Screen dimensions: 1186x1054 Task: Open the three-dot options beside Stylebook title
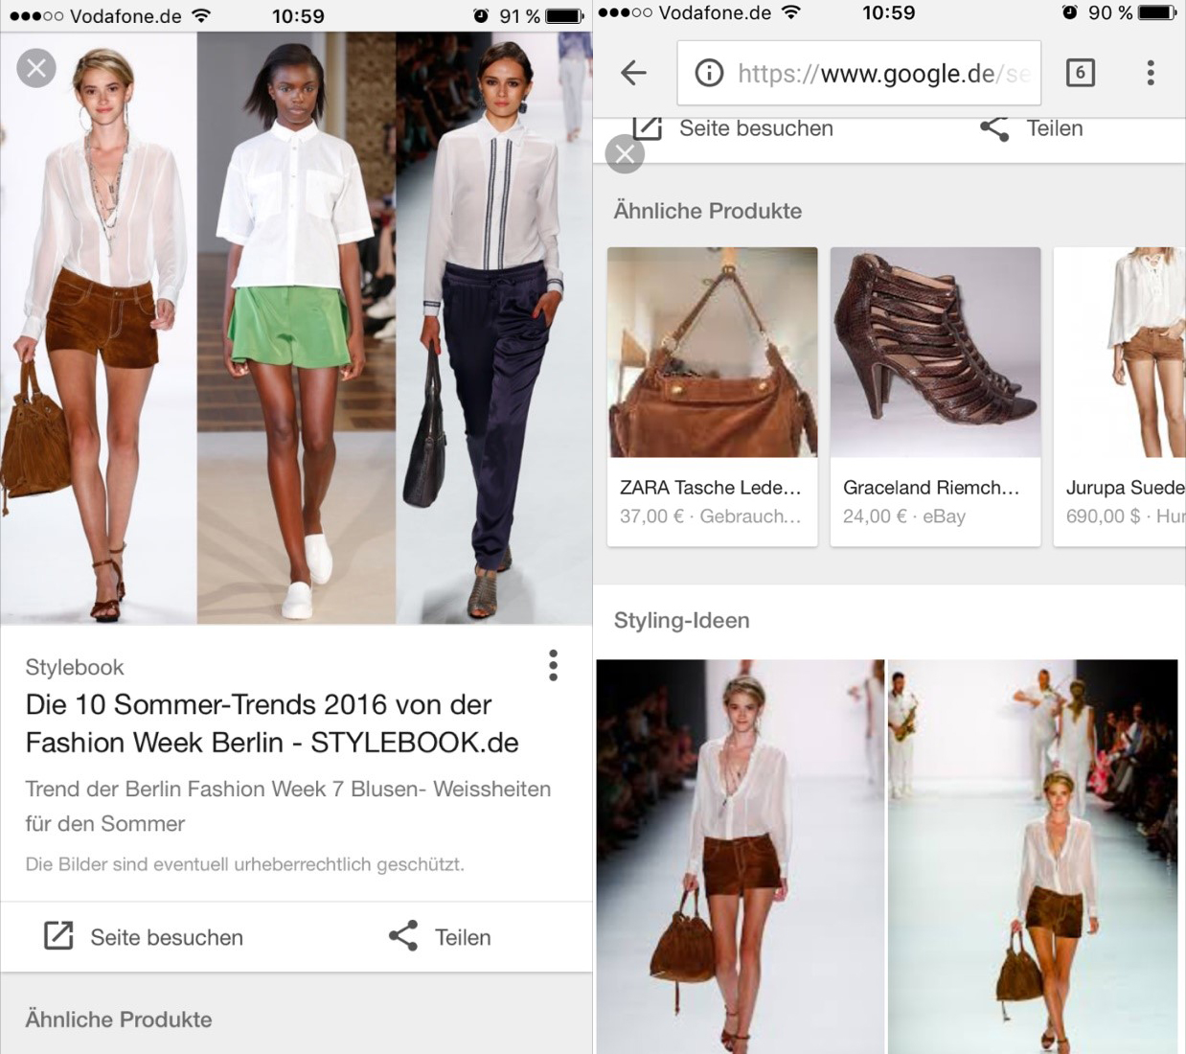coord(553,665)
